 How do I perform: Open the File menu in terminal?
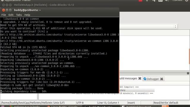point(4,15)
